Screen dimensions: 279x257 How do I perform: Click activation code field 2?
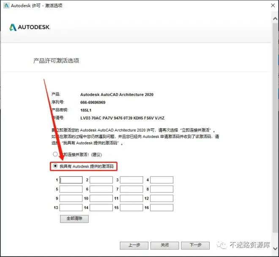click(101, 180)
